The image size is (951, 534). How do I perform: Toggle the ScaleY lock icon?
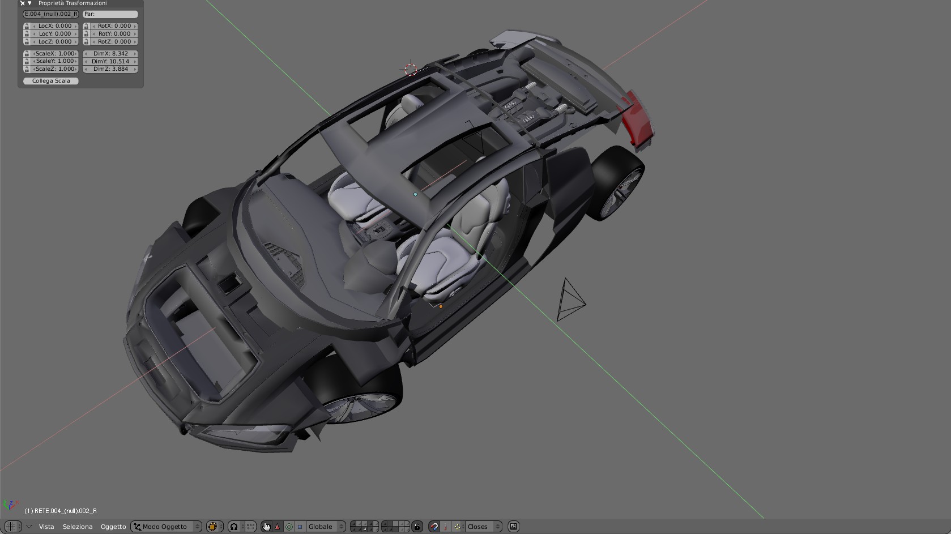(27, 61)
